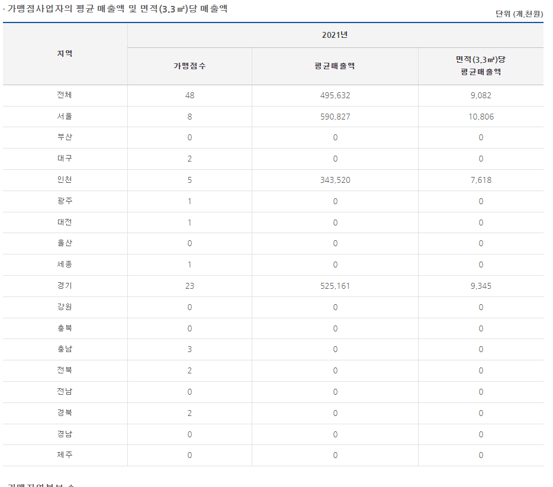
Task: Click 서울 average sales value 590,827
Action: click(335, 117)
